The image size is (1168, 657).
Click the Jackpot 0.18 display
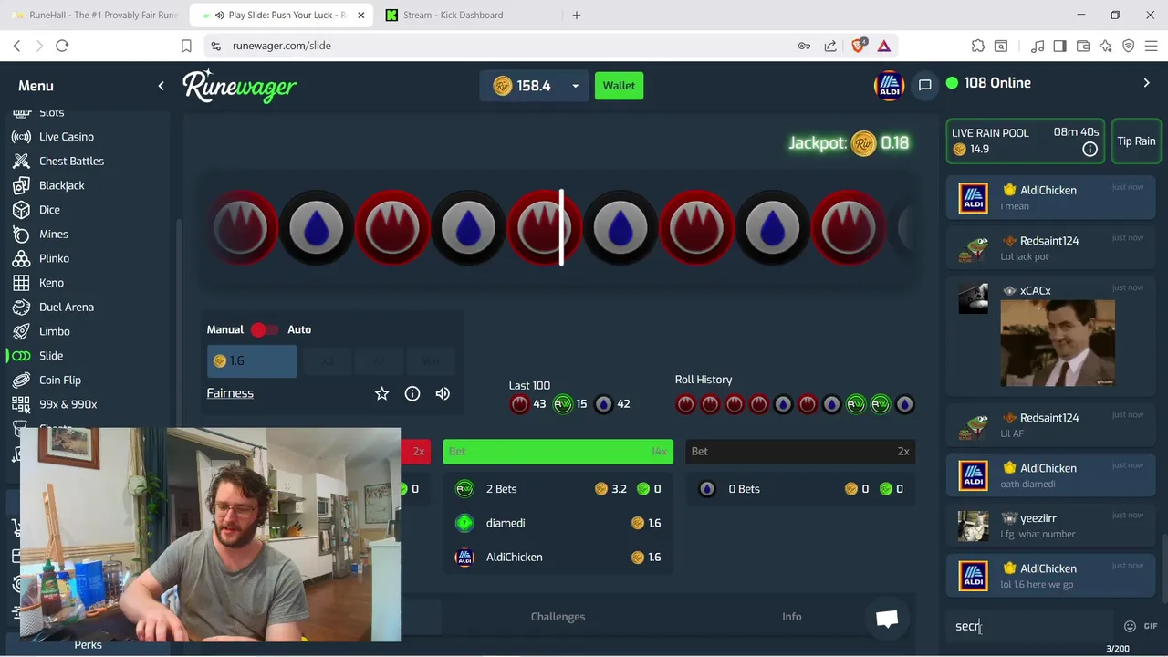click(849, 143)
